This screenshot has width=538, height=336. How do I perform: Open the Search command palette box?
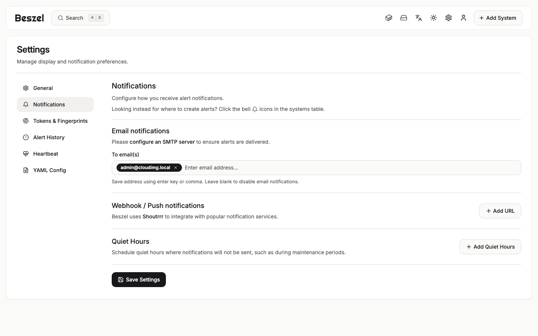click(x=80, y=18)
